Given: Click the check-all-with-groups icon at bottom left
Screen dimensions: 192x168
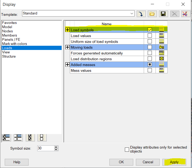Looking at the screenshot, I should (x=6, y=138).
